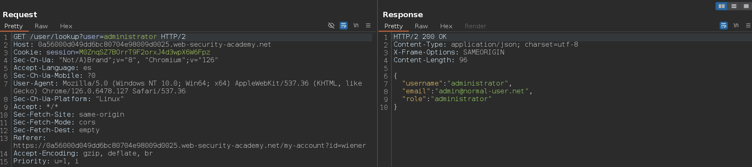Switch to side-by-side split layout
The width and height of the screenshot is (752, 167).
click(x=721, y=6)
